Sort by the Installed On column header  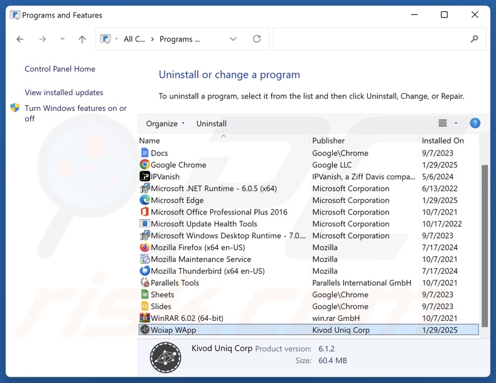(443, 140)
